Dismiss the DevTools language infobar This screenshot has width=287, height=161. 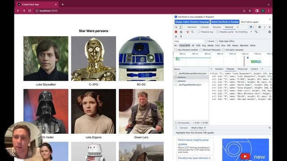(270, 19)
